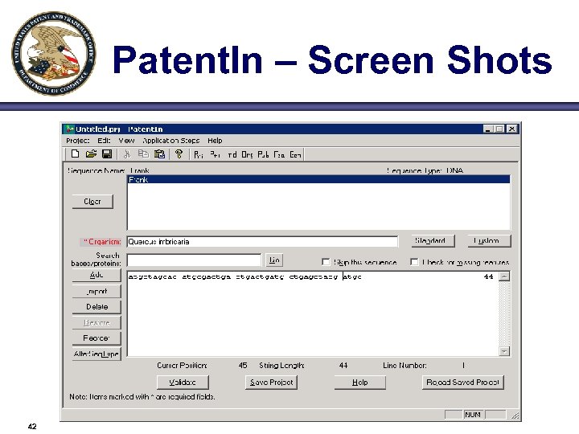The height and width of the screenshot is (434, 579).
Task: Select the Frank entry in the sequence list
Action: [x=319, y=180]
